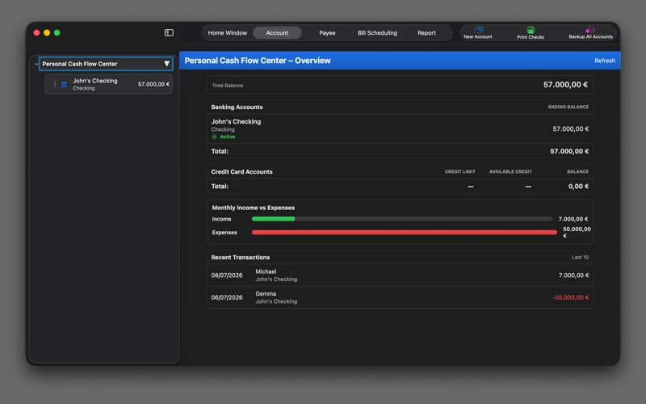Go to the Bill Scheduling tab

[377, 33]
